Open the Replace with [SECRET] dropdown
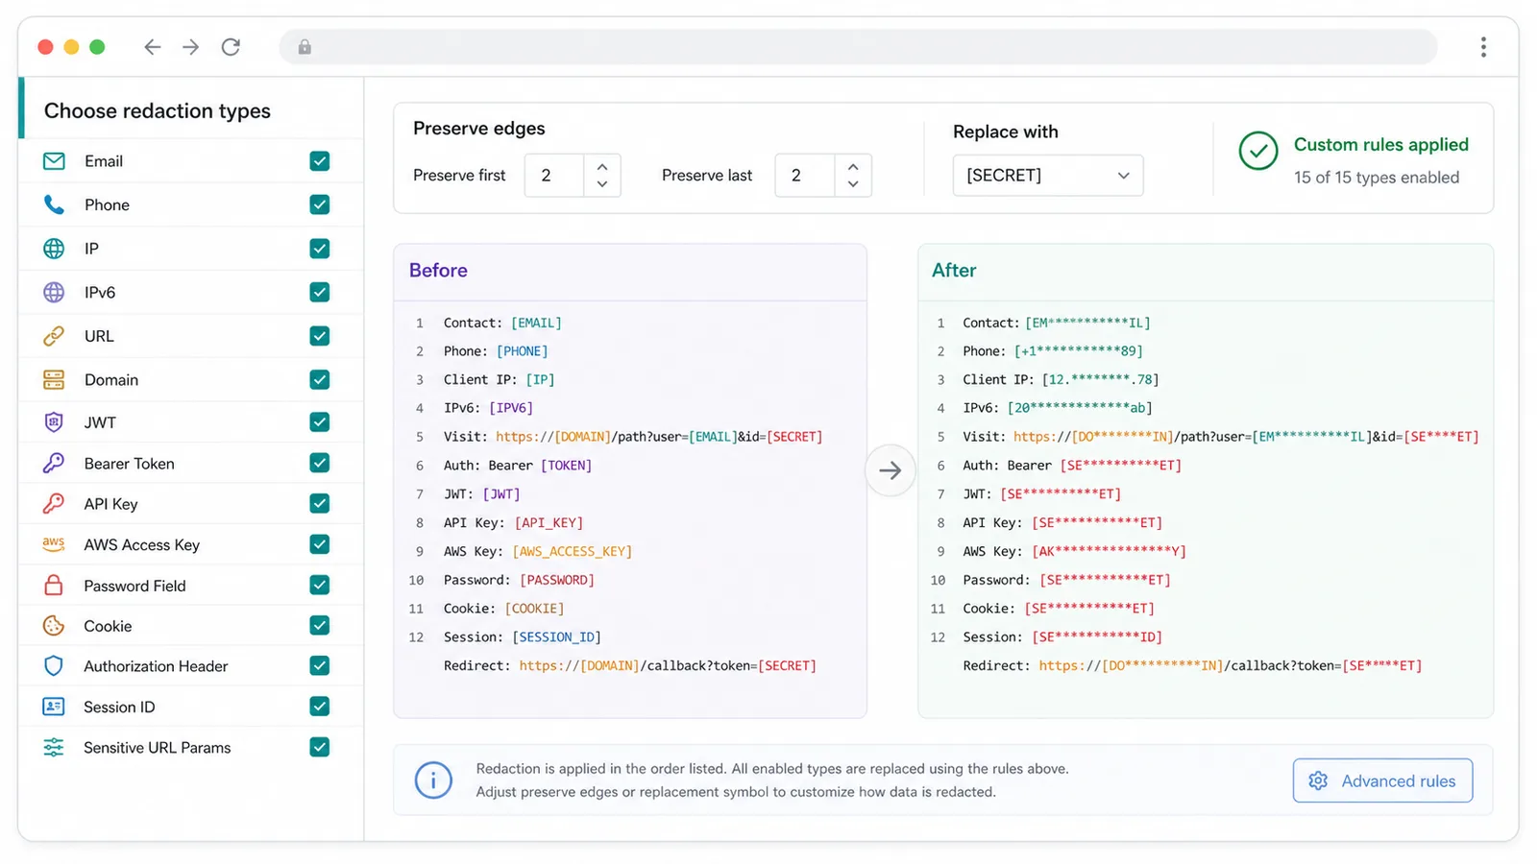Viewport: 1537px width, 864px height. (x=1048, y=176)
